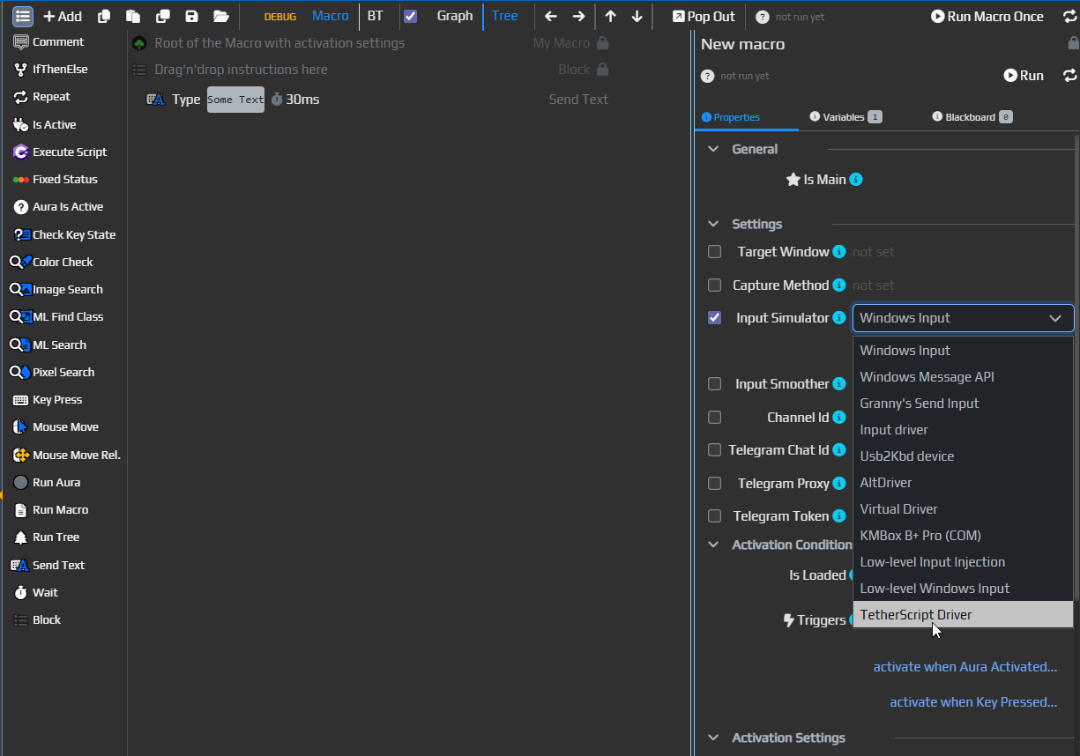
Task: Enable the Telegram Chat Id checkbox
Action: (x=715, y=450)
